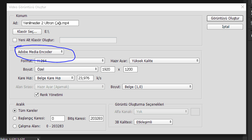Open the Adobe Media Encoder dropdown
Image resolution: width=252 pixels, height=140 pixels.
tap(40, 52)
